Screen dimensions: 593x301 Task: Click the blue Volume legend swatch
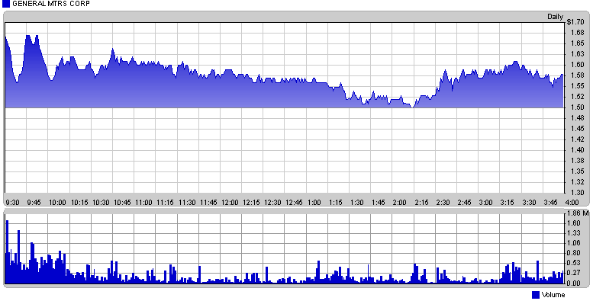click(536, 295)
